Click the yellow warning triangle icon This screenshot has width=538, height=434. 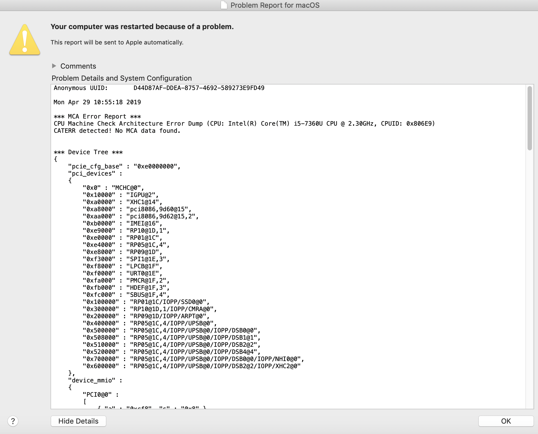(x=25, y=40)
